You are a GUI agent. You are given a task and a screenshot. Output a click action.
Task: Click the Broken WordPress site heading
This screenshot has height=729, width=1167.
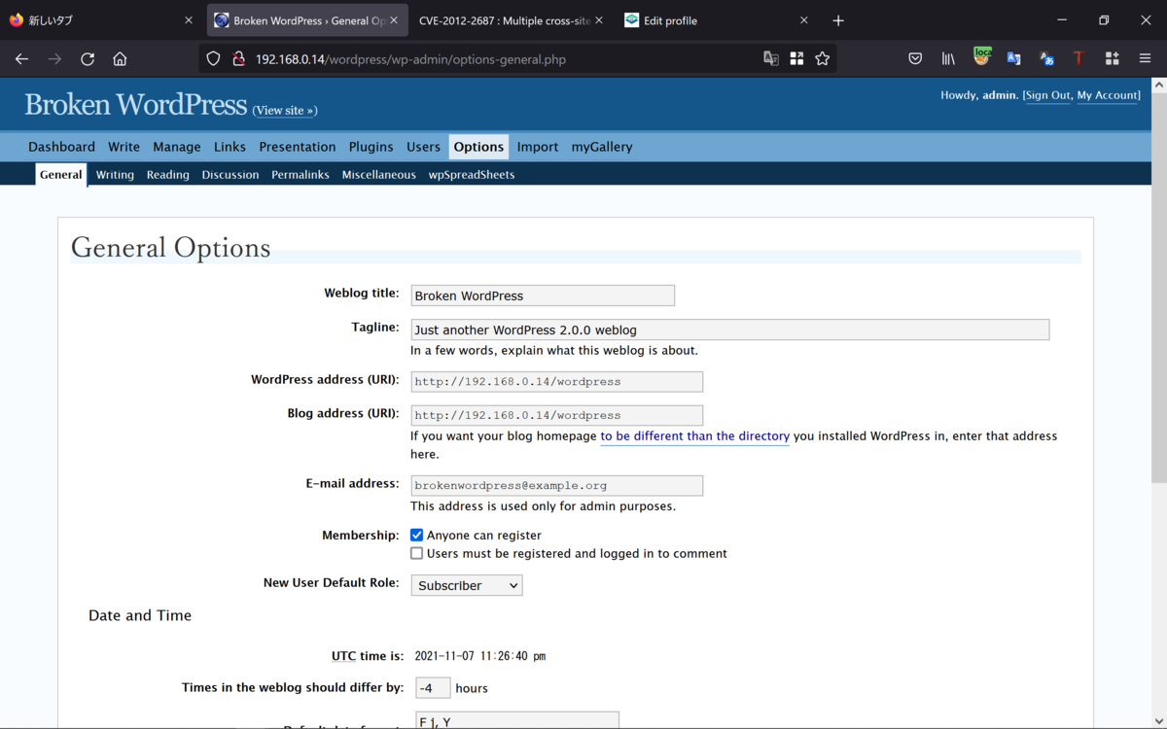[135, 105]
